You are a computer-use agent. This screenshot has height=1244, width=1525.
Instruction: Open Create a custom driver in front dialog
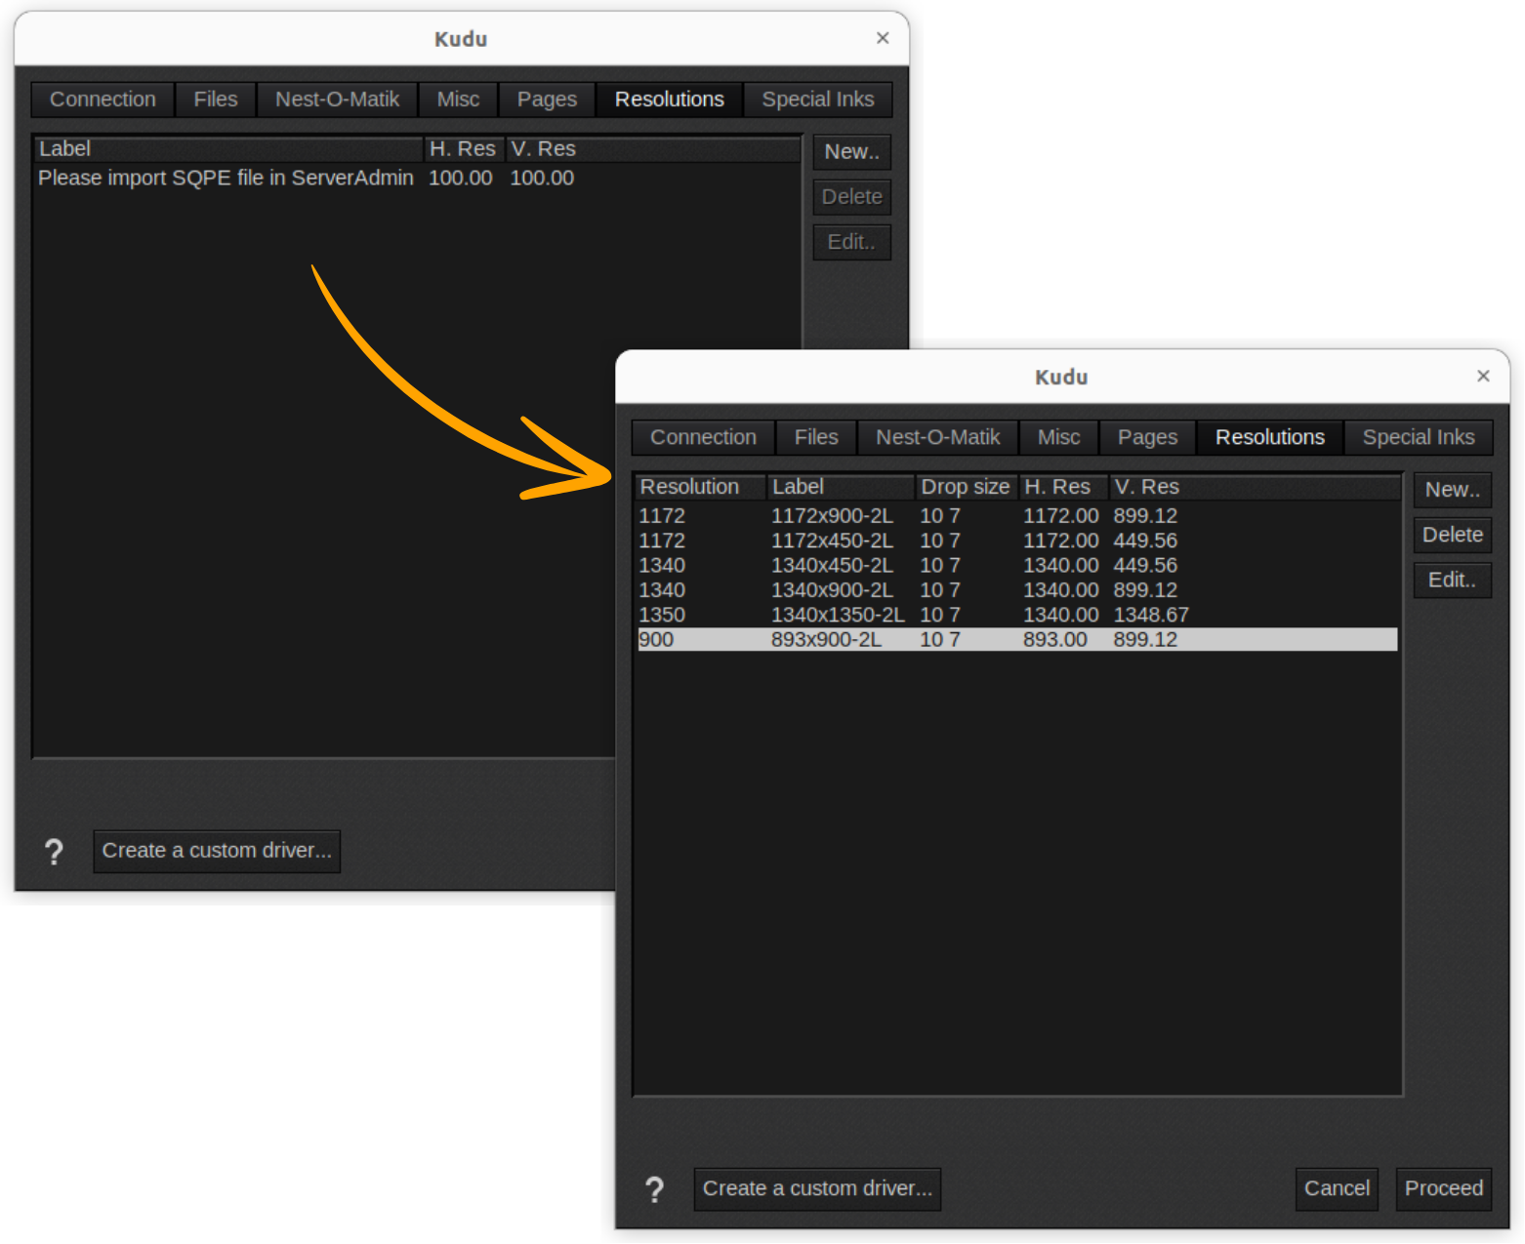pyautogui.click(x=817, y=1188)
